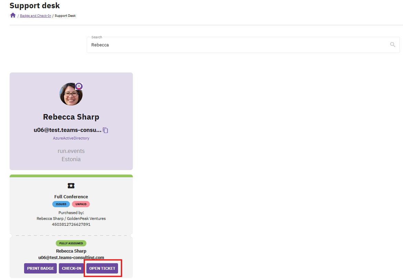403x279 pixels.
Task: Click the order number 4503812726627891
Action: (71, 224)
